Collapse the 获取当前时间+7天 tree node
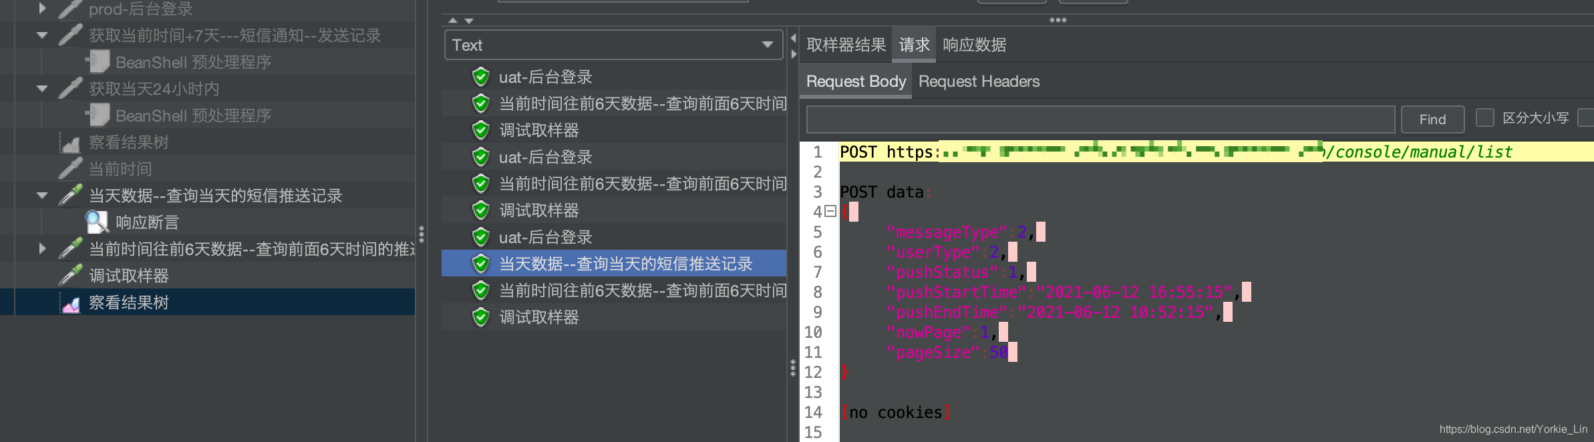1594x442 pixels. 42,35
